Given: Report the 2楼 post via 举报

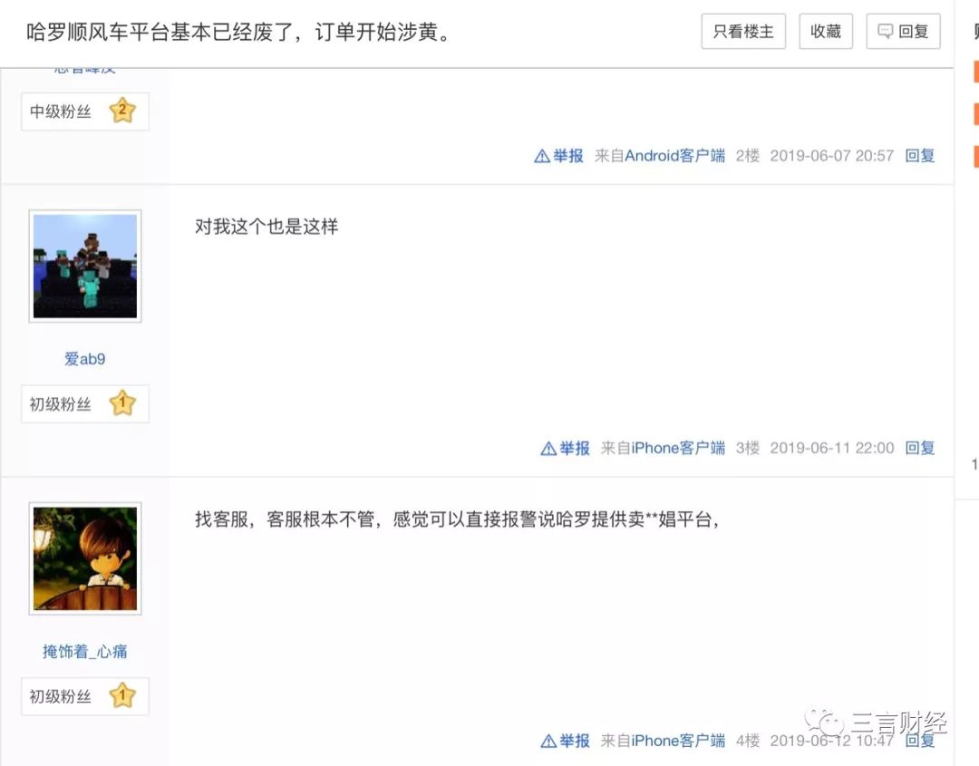Looking at the screenshot, I should [x=558, y=155].
